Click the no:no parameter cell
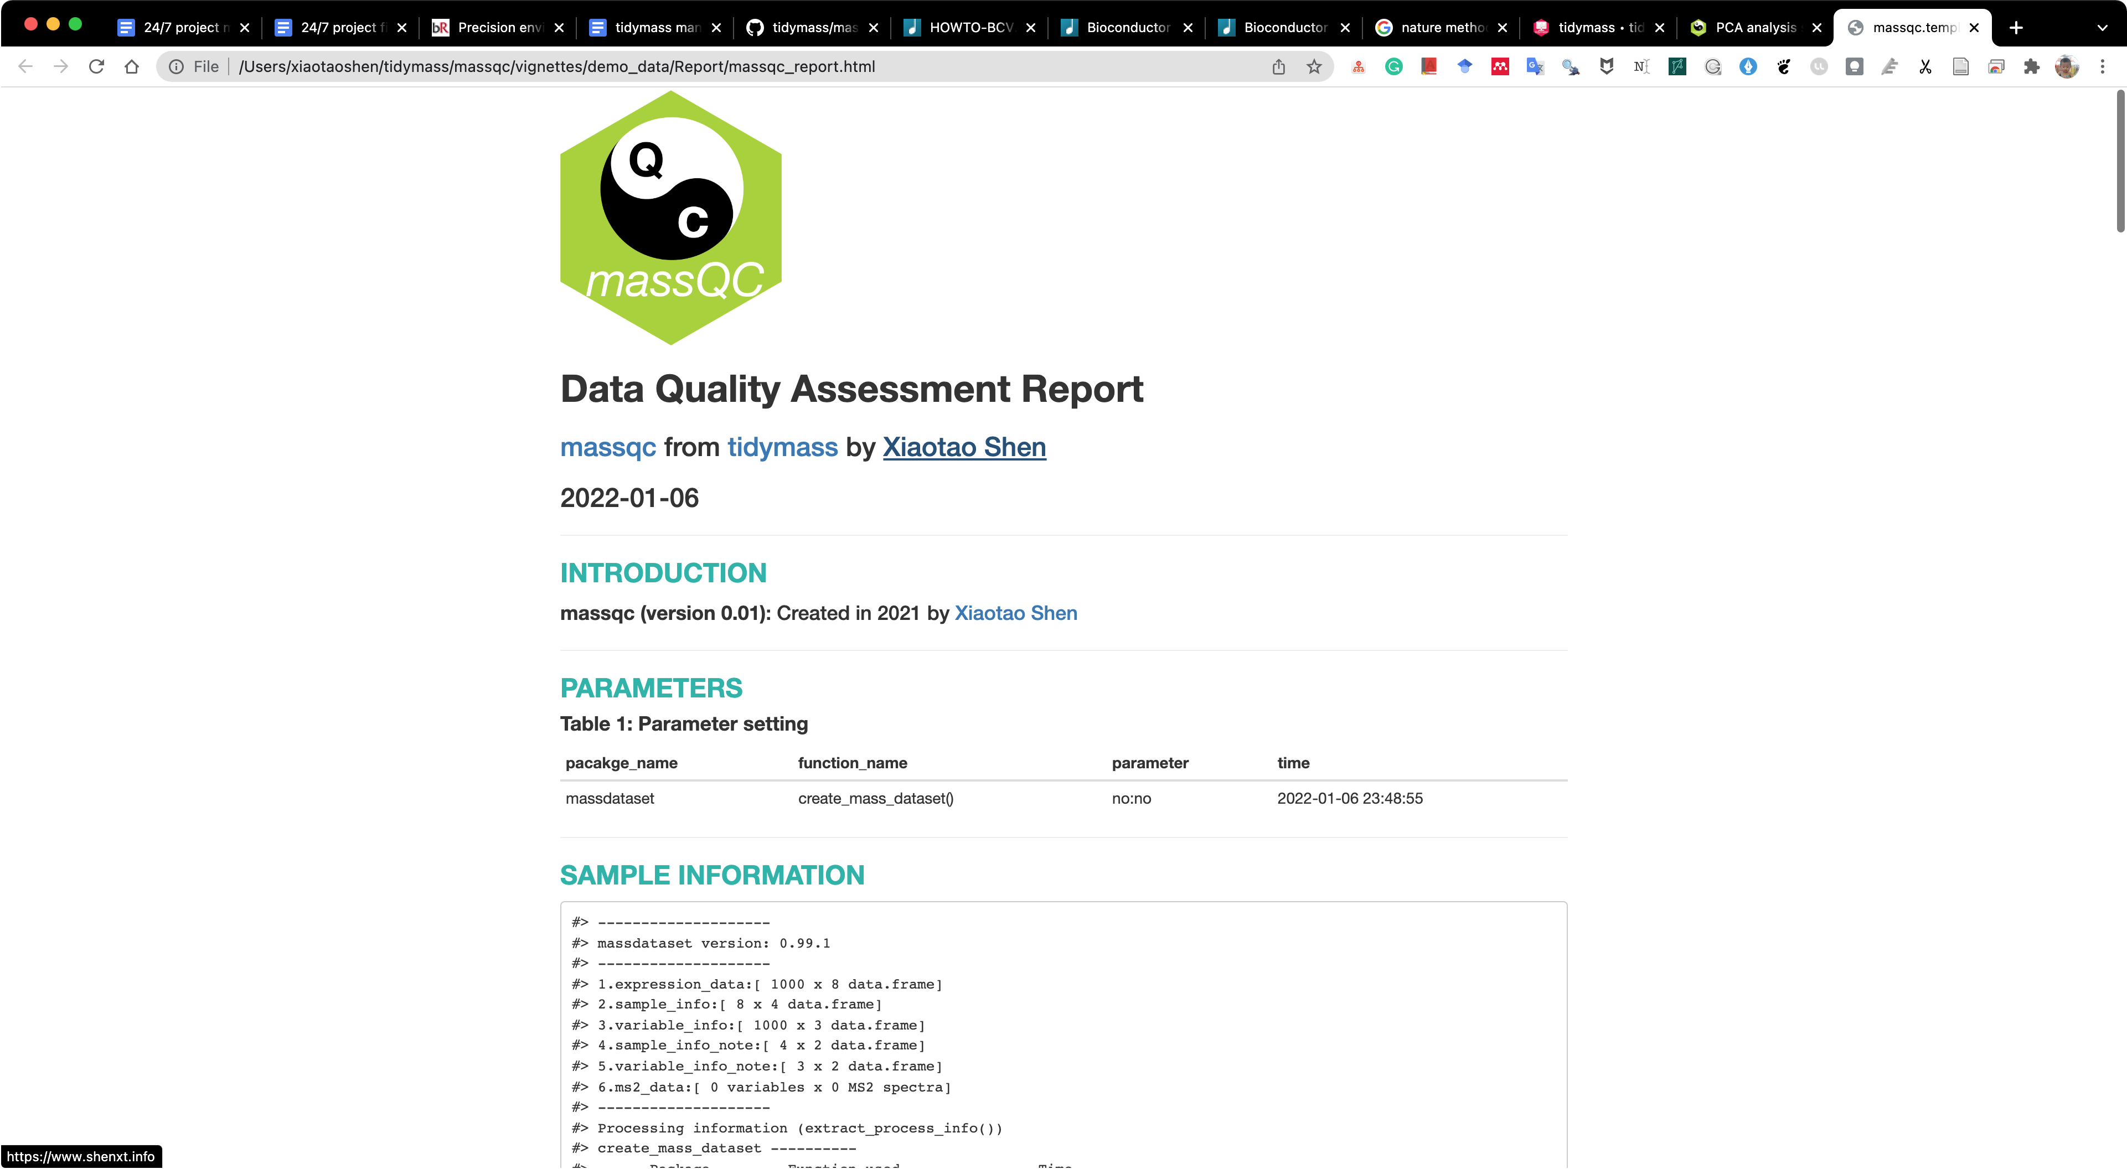The image size is (2127, 1169). pyautogui.click(x=1131, y=798)
